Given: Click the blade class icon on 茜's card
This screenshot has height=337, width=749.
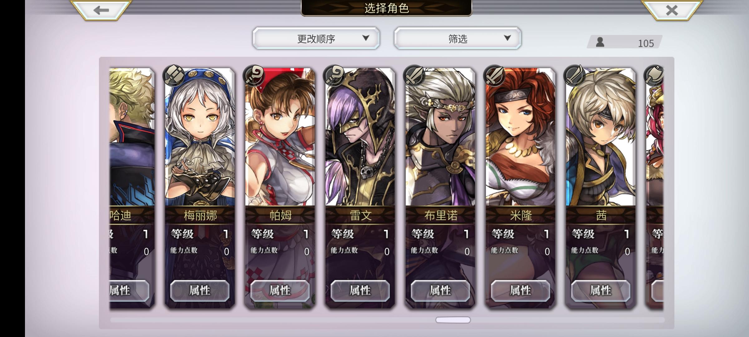Looking at the screenshot, I should coord(575,75).
